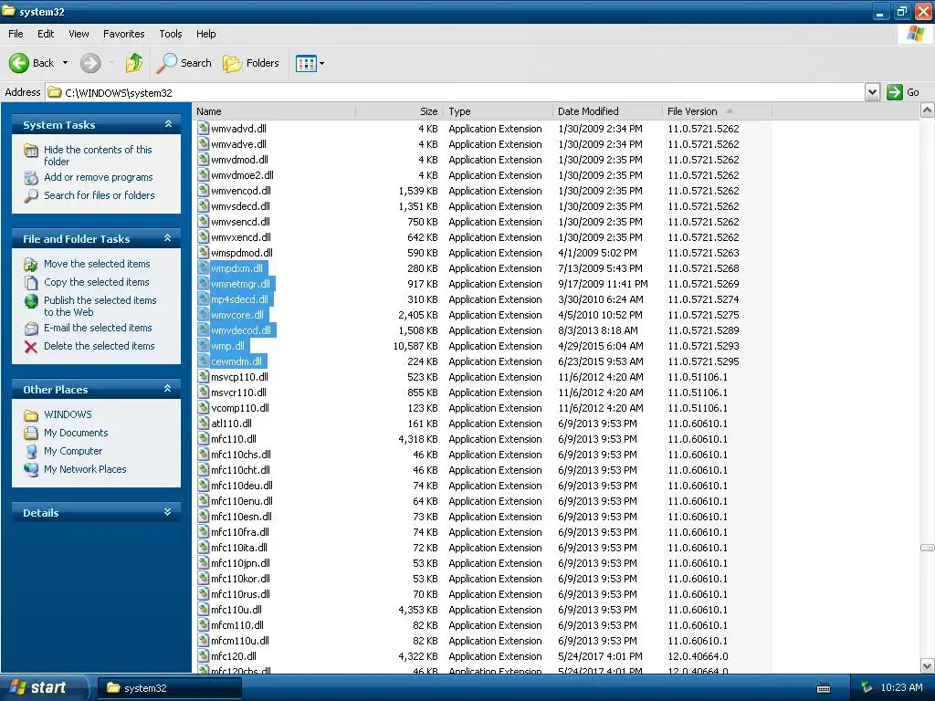Click the address bar folder icon
The width and height of the screenshot is (935, 701).
pyautogui.click(x=55, y=92)
